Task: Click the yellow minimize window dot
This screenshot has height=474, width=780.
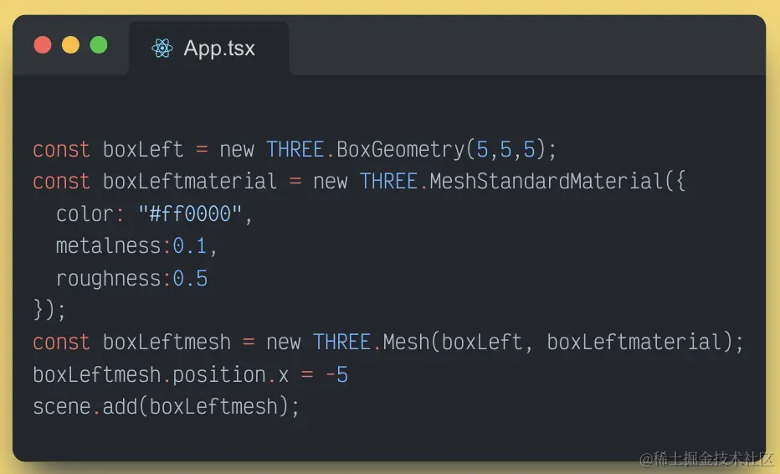Action: 70,45
